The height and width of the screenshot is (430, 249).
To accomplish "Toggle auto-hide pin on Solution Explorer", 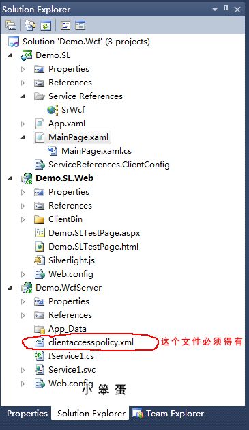I will coord(226,10).
